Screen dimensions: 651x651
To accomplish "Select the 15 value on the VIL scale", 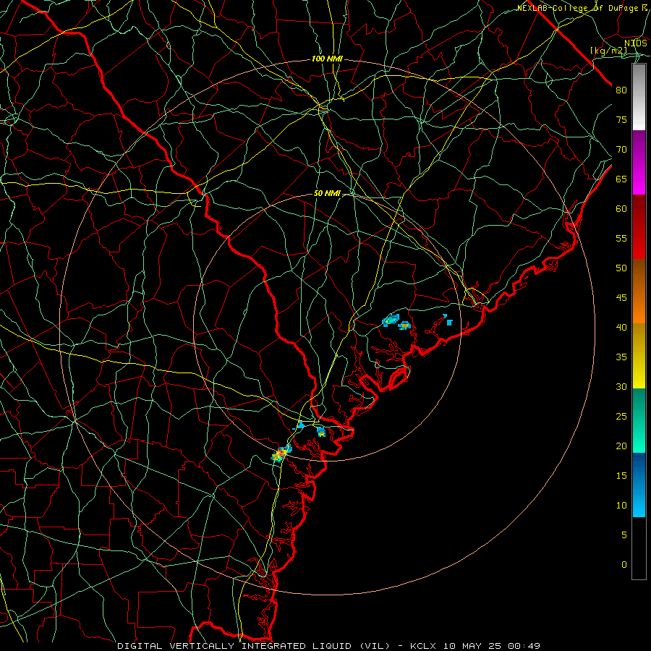I will coord(621,476).
